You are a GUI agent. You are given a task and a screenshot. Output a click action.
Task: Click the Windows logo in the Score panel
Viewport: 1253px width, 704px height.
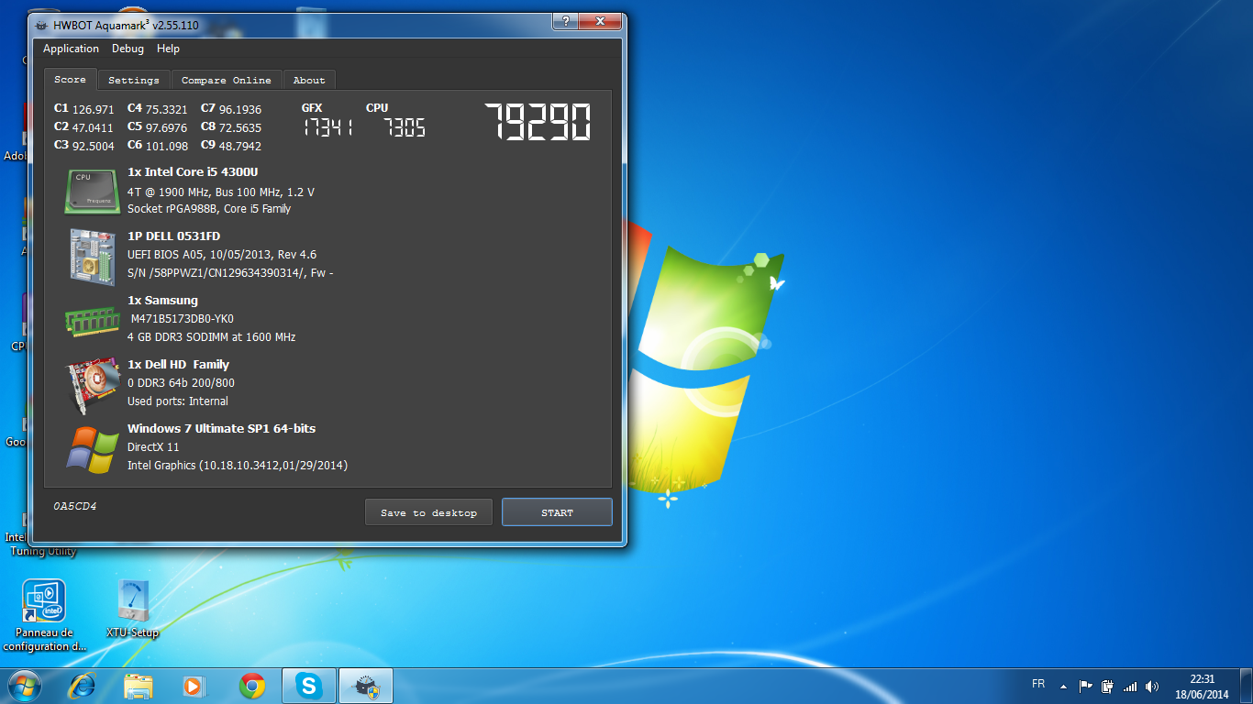coord(93,449)
